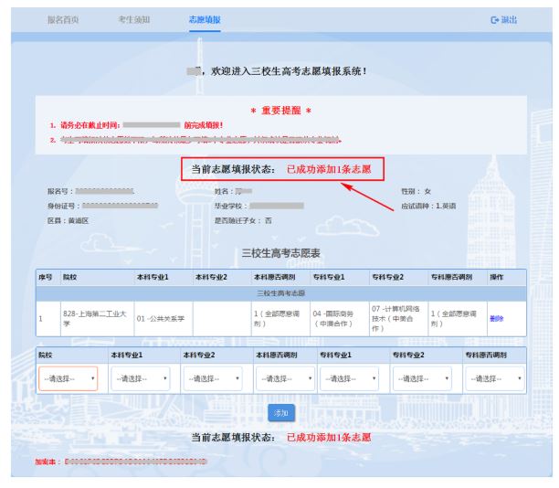Click the logout icon beside 退出

(x=495, y=19)
